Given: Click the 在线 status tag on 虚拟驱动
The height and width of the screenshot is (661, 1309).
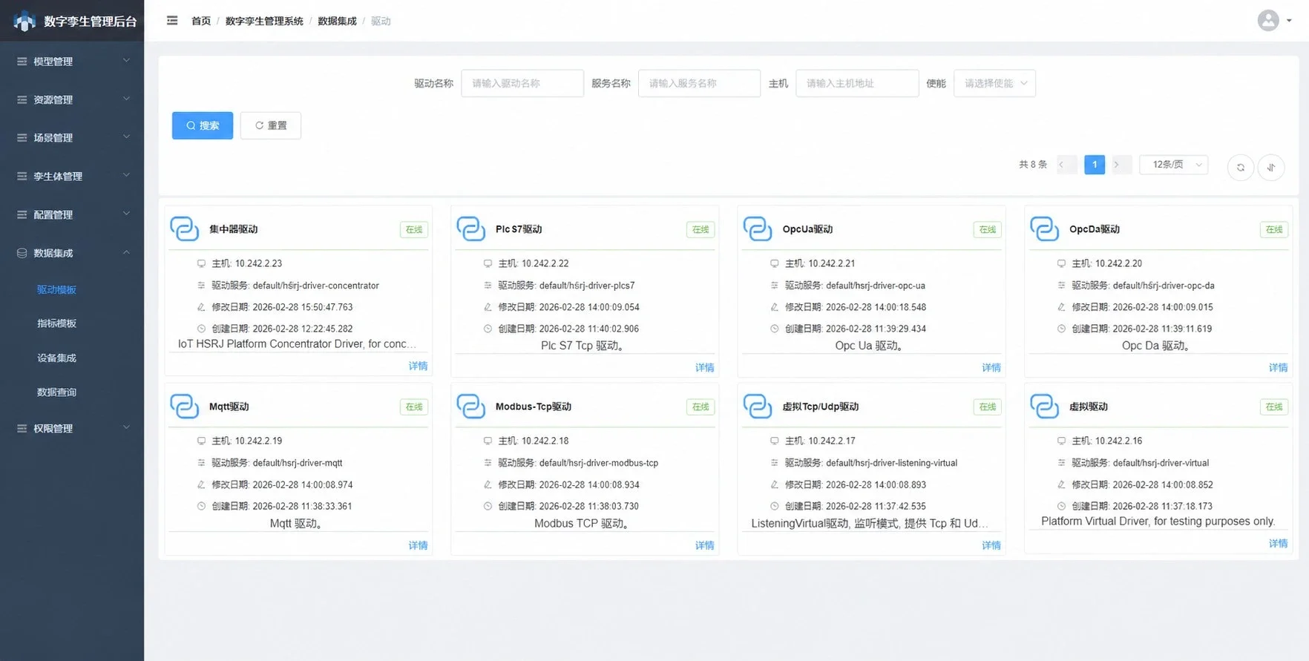Looking at the screenshot, I should [1273, 407].
